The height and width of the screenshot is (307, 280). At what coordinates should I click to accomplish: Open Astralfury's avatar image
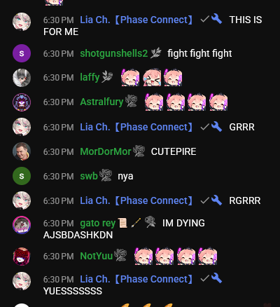coord(22,102)
